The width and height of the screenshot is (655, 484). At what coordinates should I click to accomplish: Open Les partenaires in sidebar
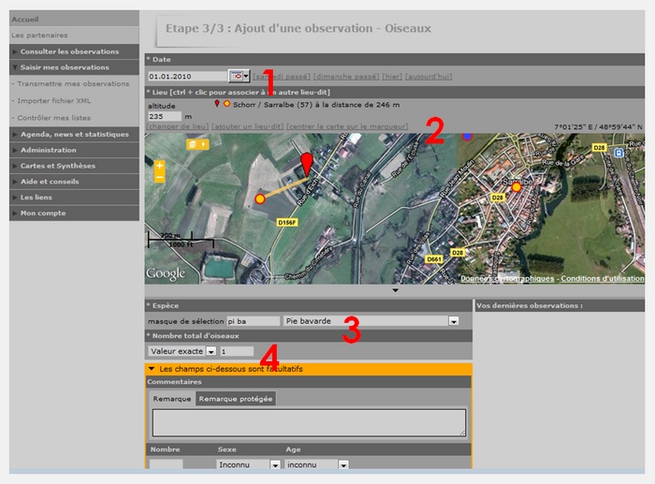tap(39, 36)
